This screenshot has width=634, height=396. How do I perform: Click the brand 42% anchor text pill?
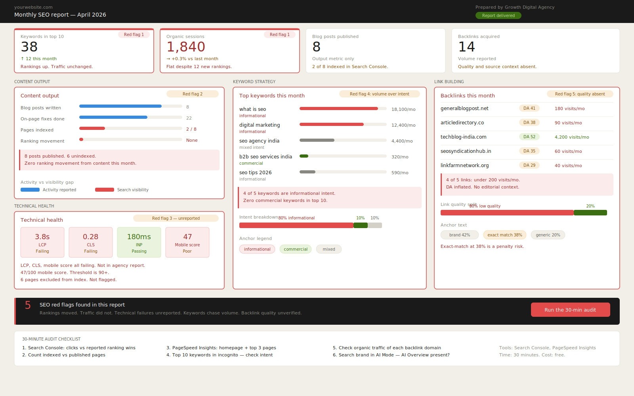point(460,235)
